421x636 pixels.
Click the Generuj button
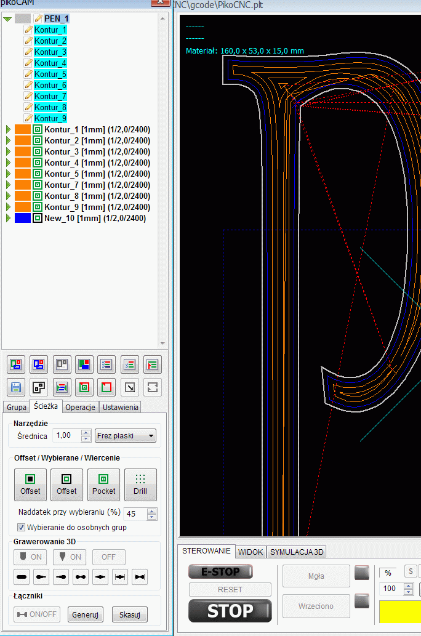coord(85,614)
